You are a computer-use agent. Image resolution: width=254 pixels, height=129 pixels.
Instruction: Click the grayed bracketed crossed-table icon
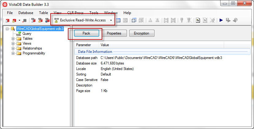pyautogui.click(x=173, y=20)
